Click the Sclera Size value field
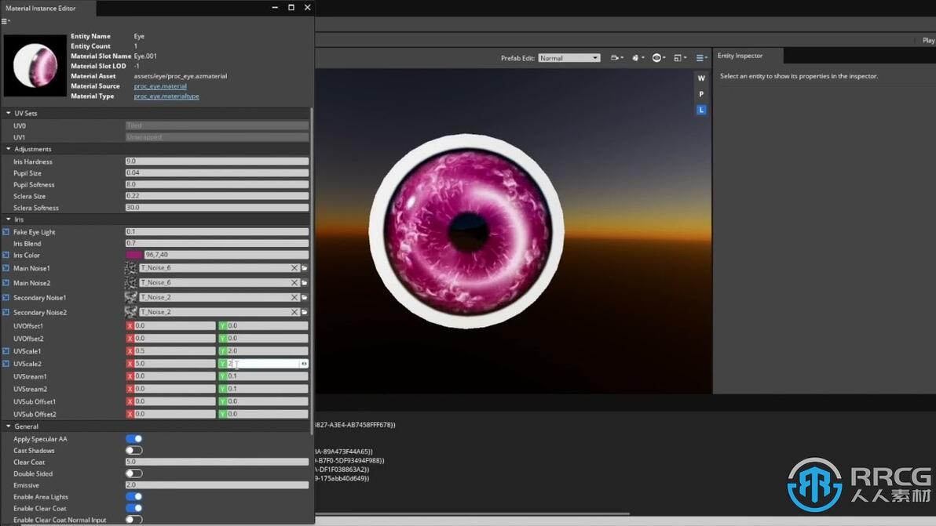The image size is (936, 526). [x=217, y=196]
